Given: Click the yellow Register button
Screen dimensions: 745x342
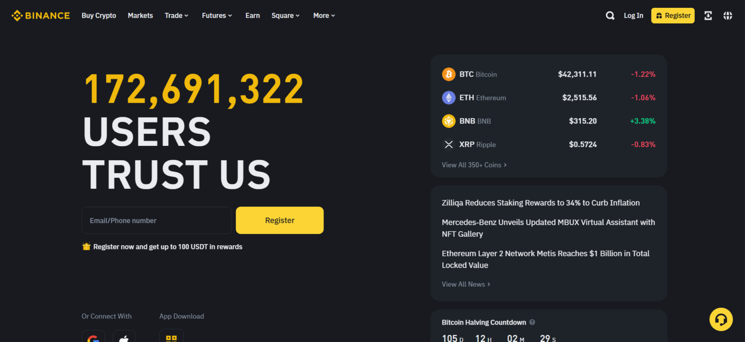Looking at the screenshot, I should pyautogui.click(x=280, y=220).
